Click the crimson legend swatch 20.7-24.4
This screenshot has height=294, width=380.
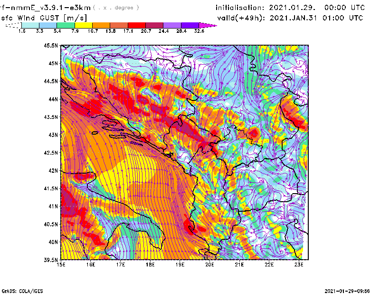pos(154,25)
